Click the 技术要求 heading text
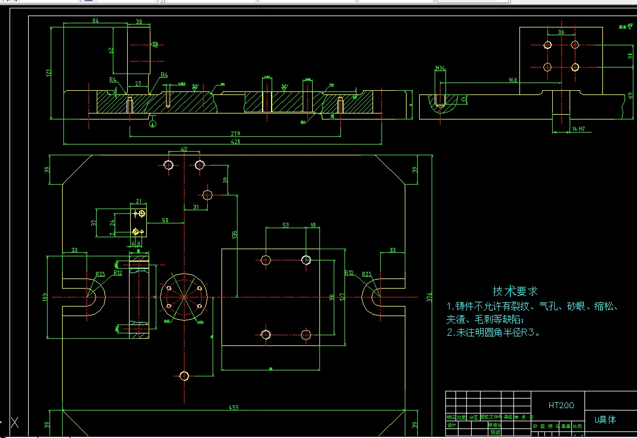Image resolution: width=637 pixels, height=438 pixels. point(515,290)
